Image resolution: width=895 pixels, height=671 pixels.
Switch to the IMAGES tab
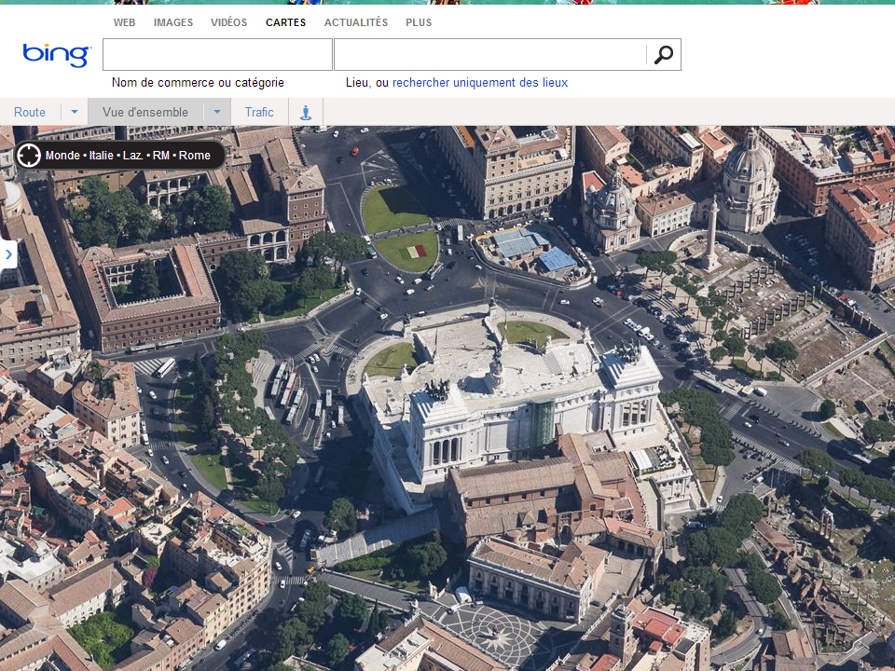173,22
